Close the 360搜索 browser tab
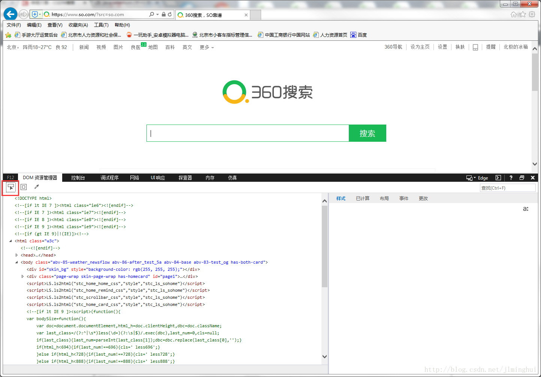The image size is (541, 377). click(246, 15)
